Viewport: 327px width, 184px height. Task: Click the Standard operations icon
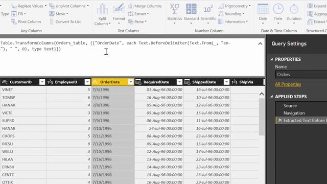(x=191, y=9)
